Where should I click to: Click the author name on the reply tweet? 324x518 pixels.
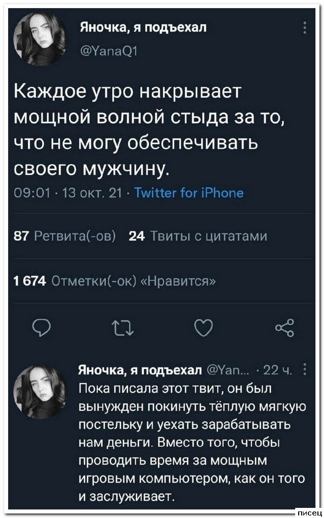click(140, 372)
